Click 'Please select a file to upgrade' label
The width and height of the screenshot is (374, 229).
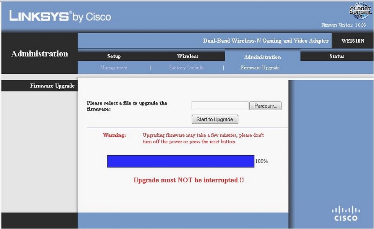pos(127,106)
